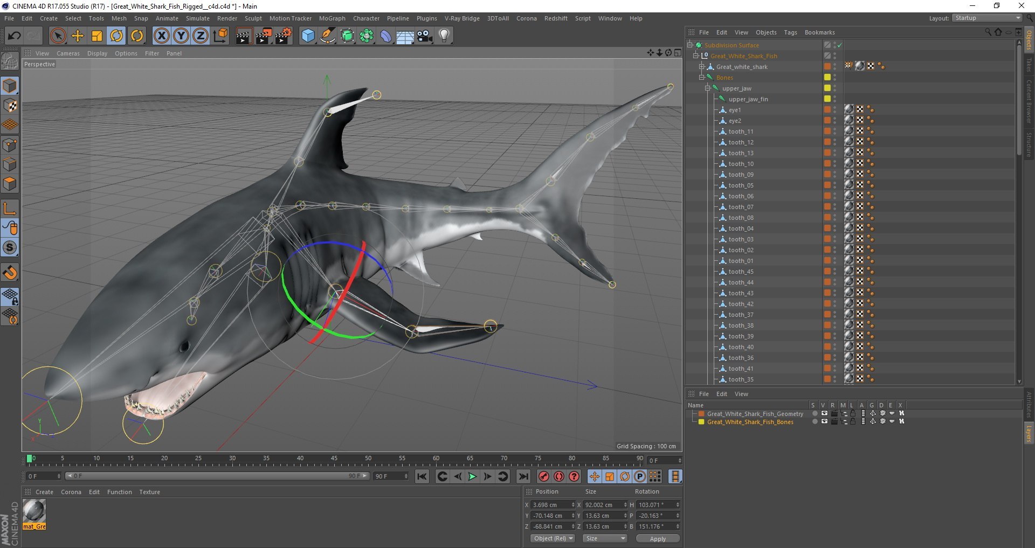
Task: Add a Camera object
Action: click(425, 36)
